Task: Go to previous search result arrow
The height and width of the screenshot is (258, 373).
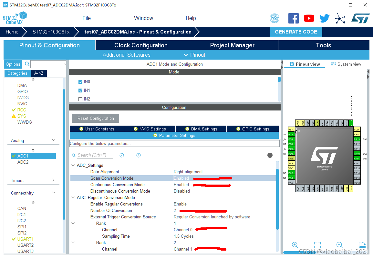Action: [x=121, y=155]
